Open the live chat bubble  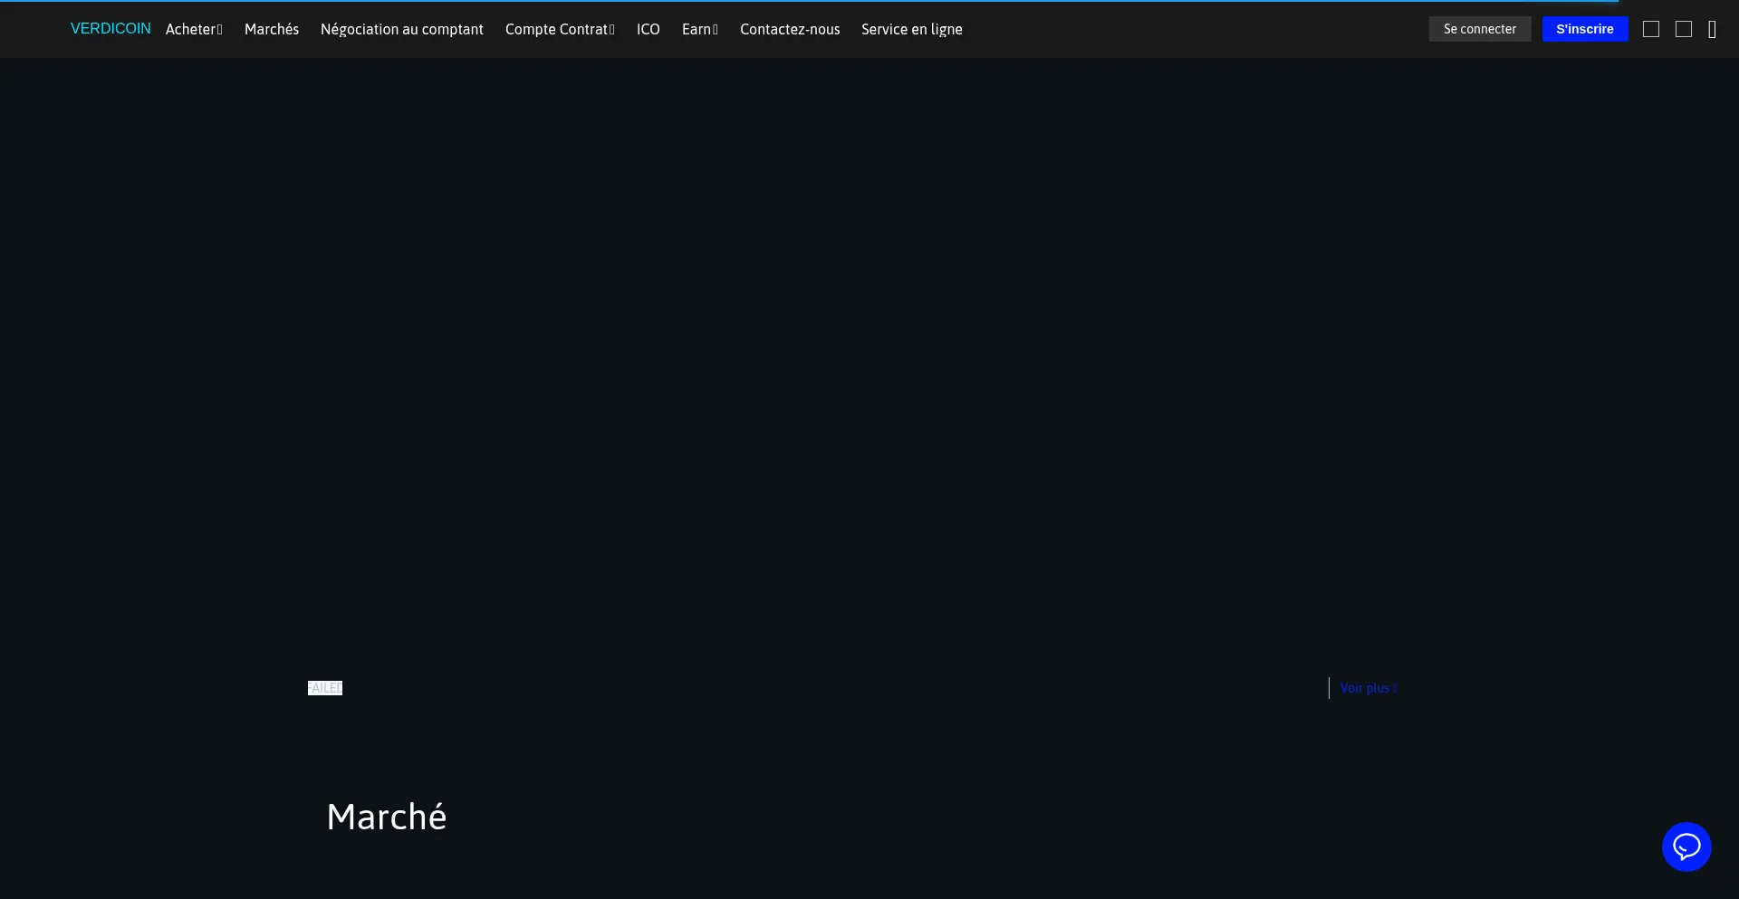1686,846
